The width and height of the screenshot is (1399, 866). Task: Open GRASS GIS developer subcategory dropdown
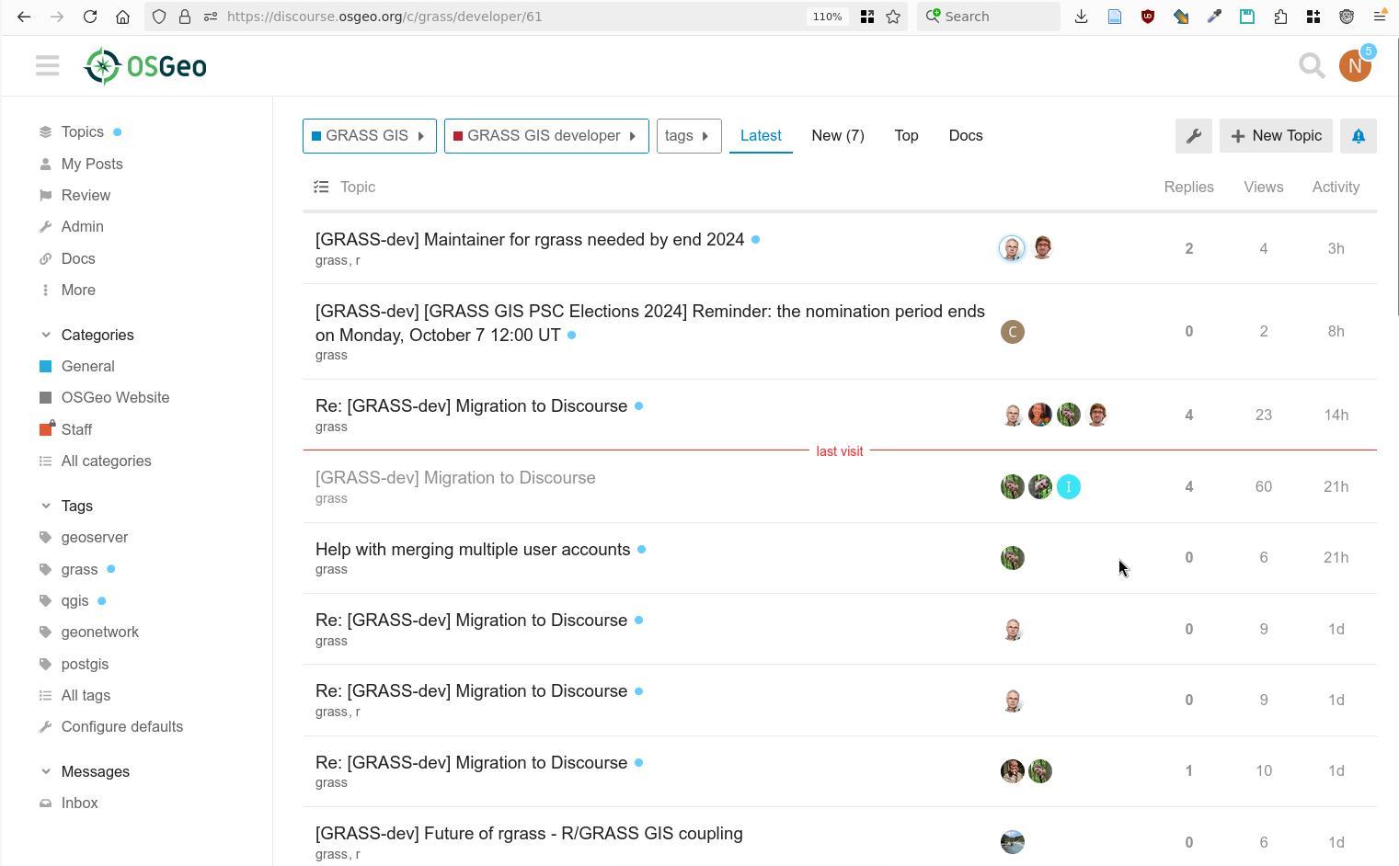(x=546, y=136)
